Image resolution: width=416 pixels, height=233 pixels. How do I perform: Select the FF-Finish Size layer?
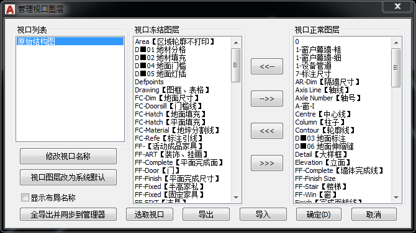pyautogui.click(x=315, y=178)
